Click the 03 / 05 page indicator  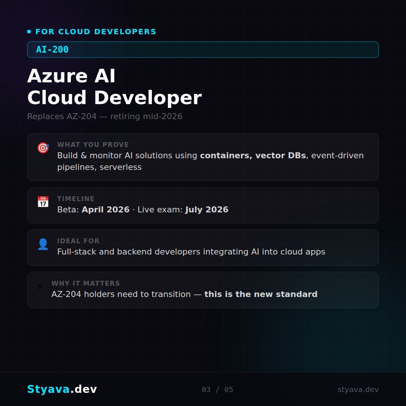coord(217,389)
